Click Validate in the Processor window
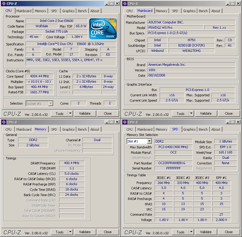This screenshot has height=237, width=242. tap(85, 113)
